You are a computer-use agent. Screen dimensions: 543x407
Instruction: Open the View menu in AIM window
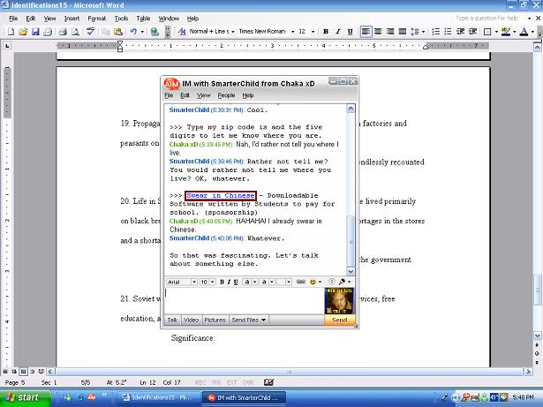pos(204,95)
